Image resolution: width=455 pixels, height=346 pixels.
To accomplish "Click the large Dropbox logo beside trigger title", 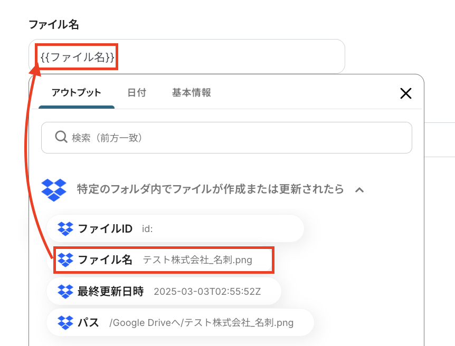I will pos(54,190).
